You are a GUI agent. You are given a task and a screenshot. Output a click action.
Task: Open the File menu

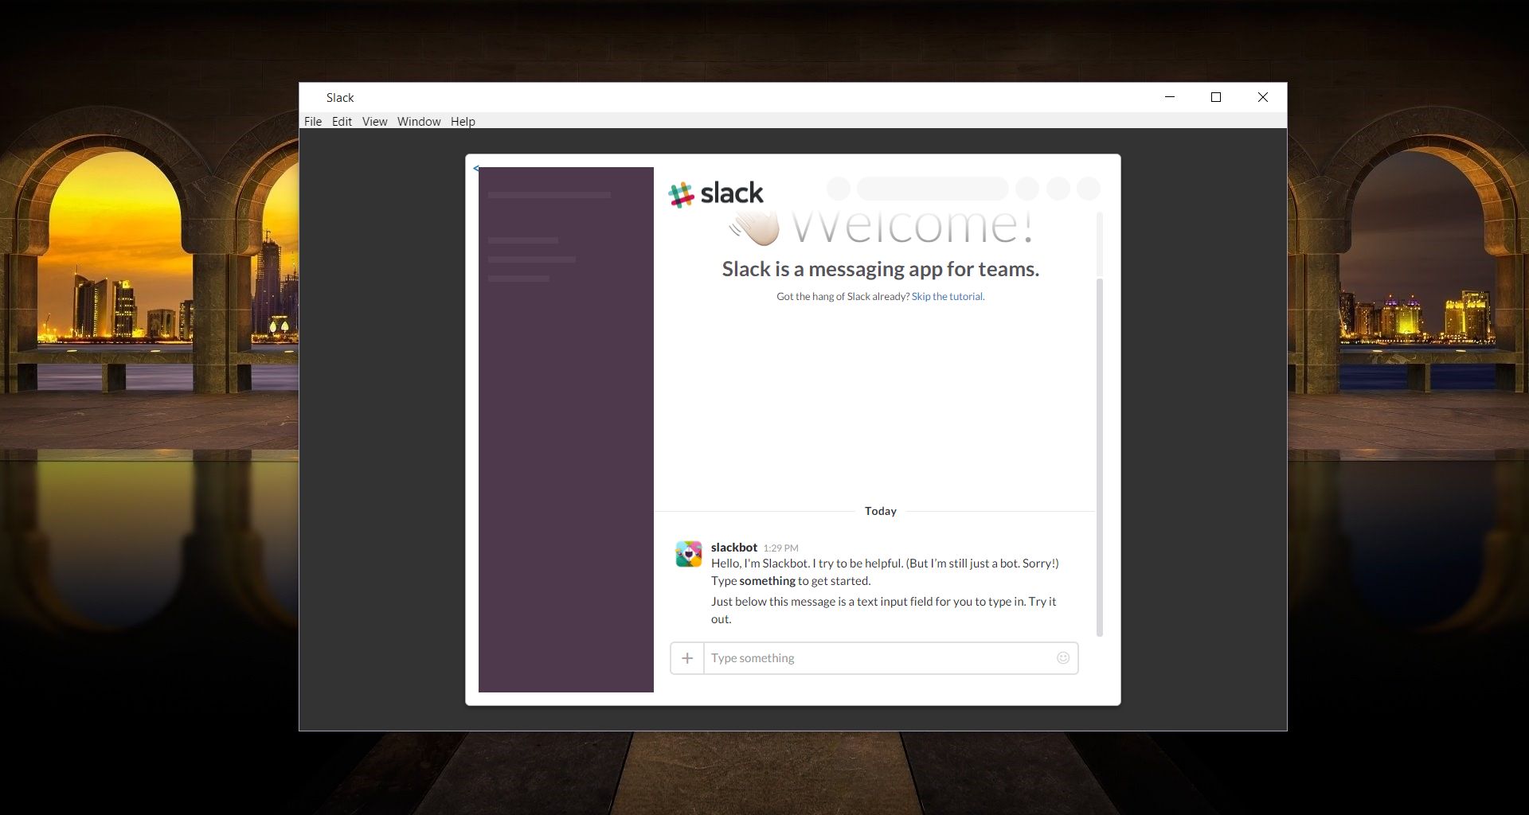[x=312, y=121]
